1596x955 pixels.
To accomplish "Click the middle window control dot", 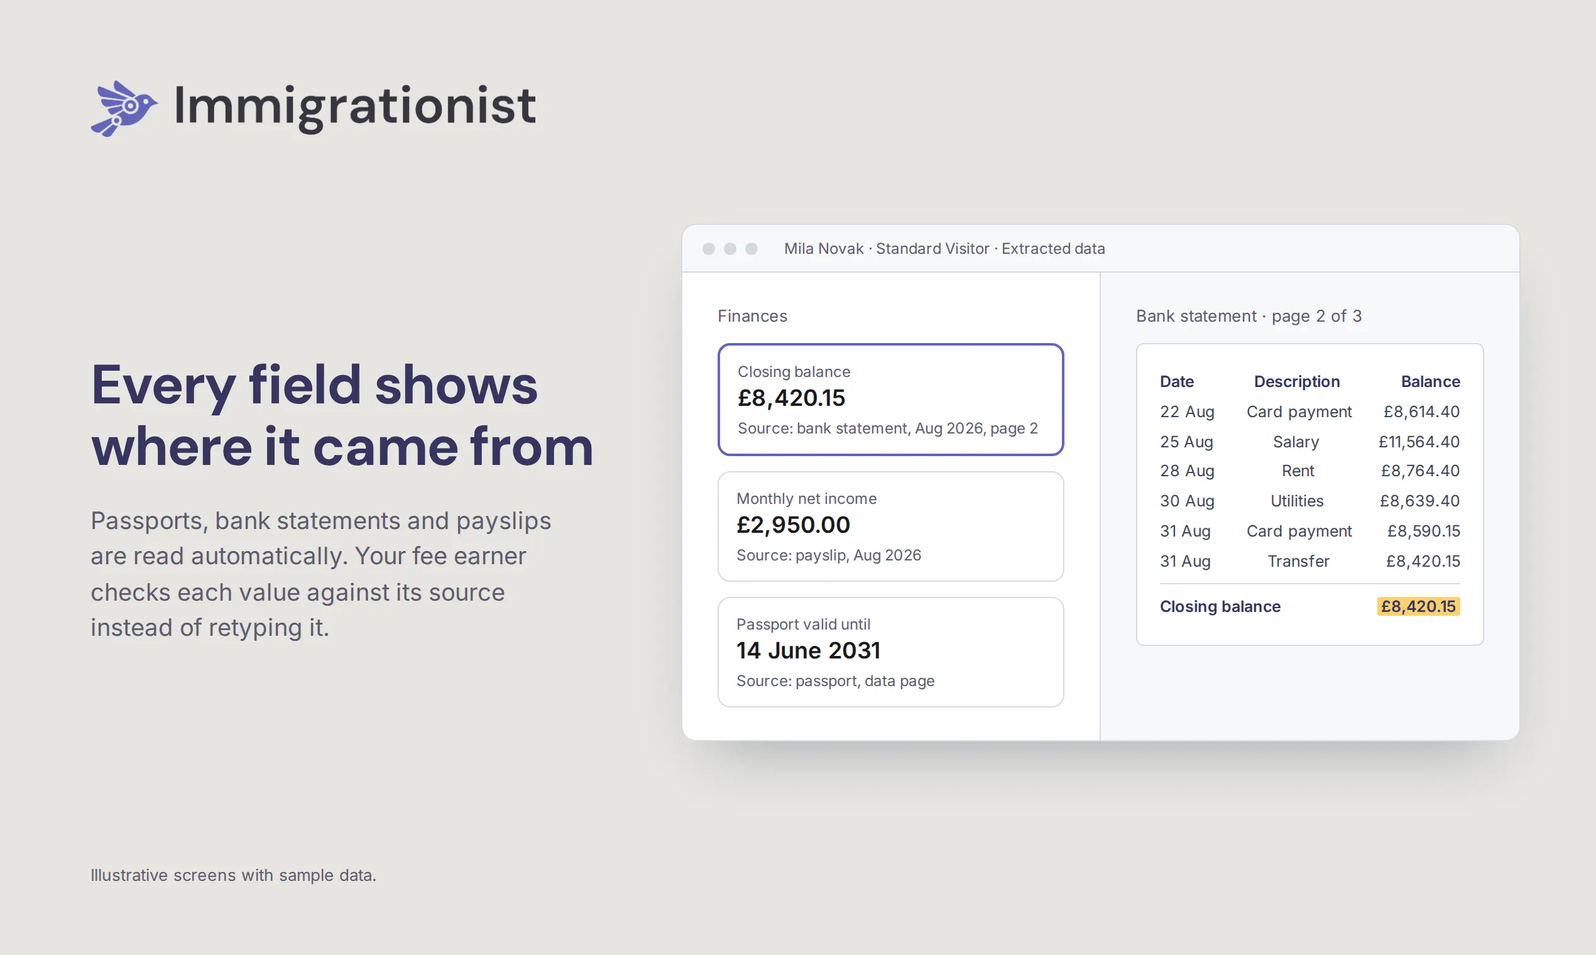I will 730,249.
